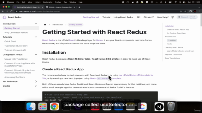Open Tutorial in the top navigation
The image size is (202, 113).
pyautogui.click(x=106, y=17)
